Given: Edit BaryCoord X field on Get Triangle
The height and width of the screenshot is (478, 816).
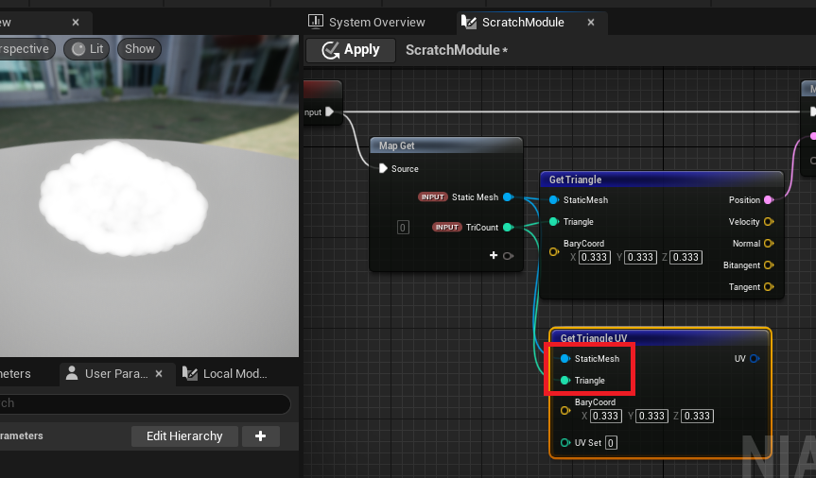Looking at the screenshot, I should [x=595, y=258].
